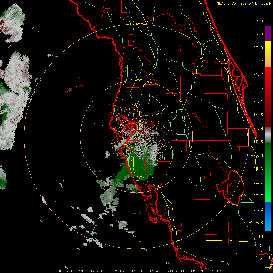
Task: Click the 92.3 scale value
Action: click(x=258, y=48)
